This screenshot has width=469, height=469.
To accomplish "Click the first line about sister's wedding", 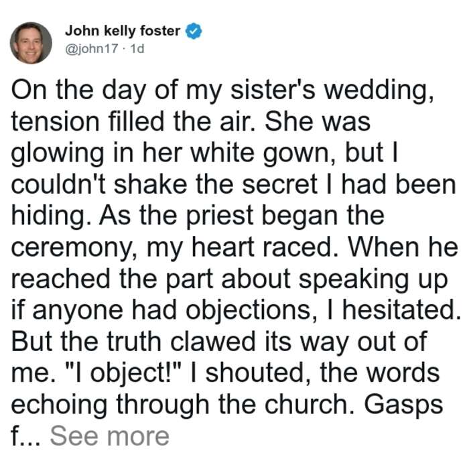I will pyautogui.click(x=222, y=90).
